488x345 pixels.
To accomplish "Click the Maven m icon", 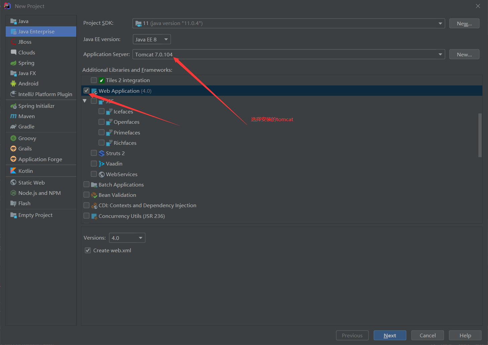I will point(13,116).
